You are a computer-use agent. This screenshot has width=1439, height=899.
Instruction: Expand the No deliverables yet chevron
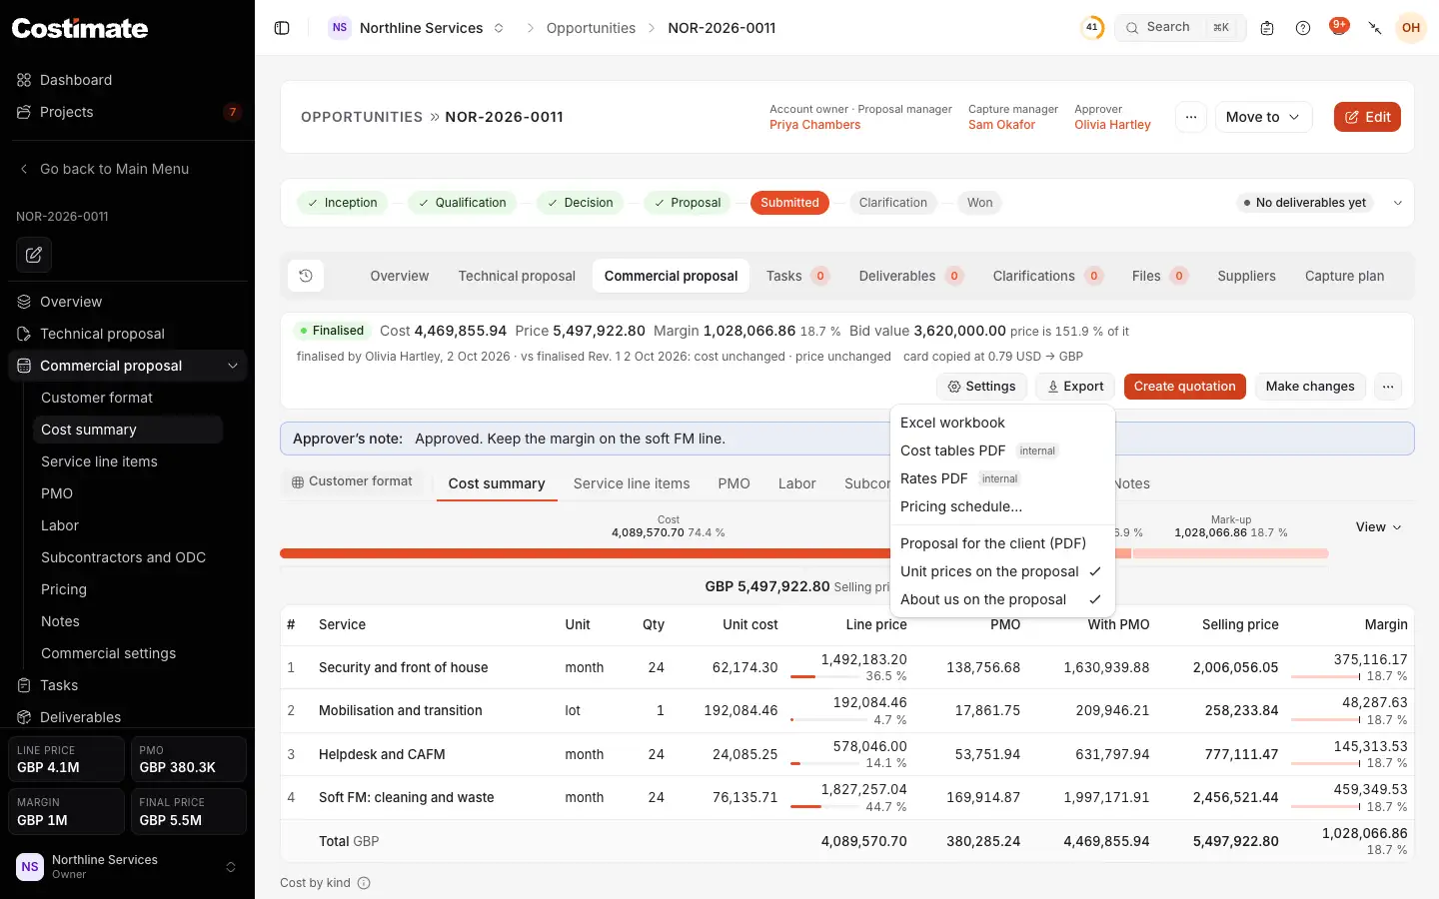[1398, 203]
